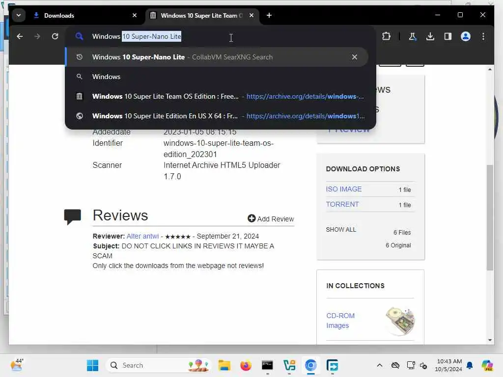Image resolution: width=503 pixels, height=377 pixels.
Task: Toggle the browser side panel
Action: [448, 36]
